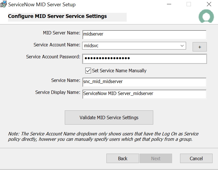
Task: Go Back to the previous setup step
Action: tap(123, 158)
